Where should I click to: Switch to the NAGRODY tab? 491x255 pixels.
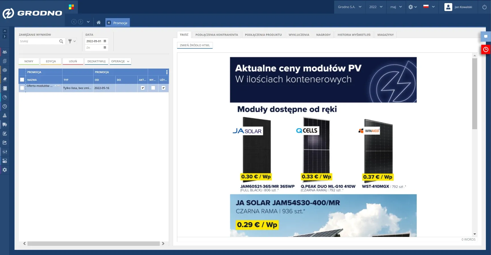click(323, 35)
